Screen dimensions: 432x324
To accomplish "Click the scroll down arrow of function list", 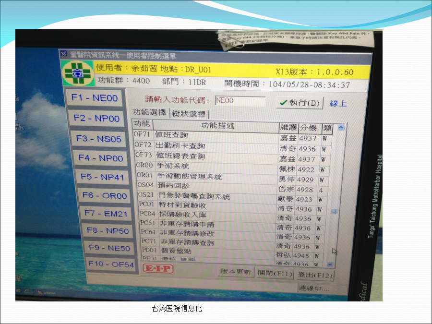I will [x=330, y=264].
